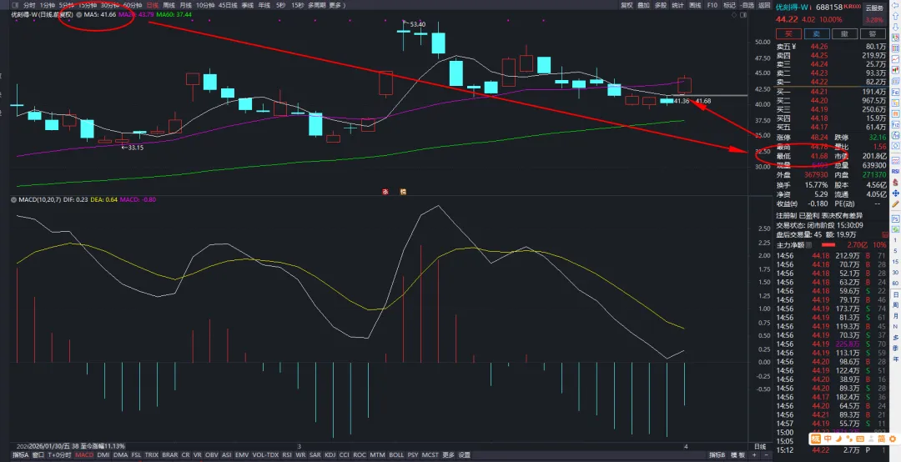Screen dimensions: 901x462
Task: Open the 画线 drawing tools menu
Action: pos(695,5)
